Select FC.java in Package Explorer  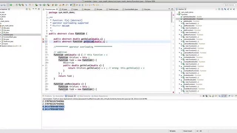(x=6, y=33)
